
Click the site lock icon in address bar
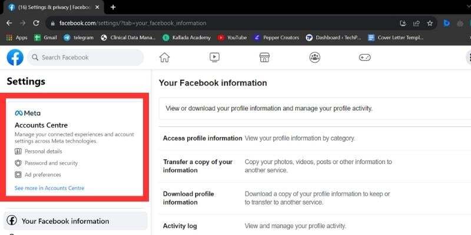point(53,23)
